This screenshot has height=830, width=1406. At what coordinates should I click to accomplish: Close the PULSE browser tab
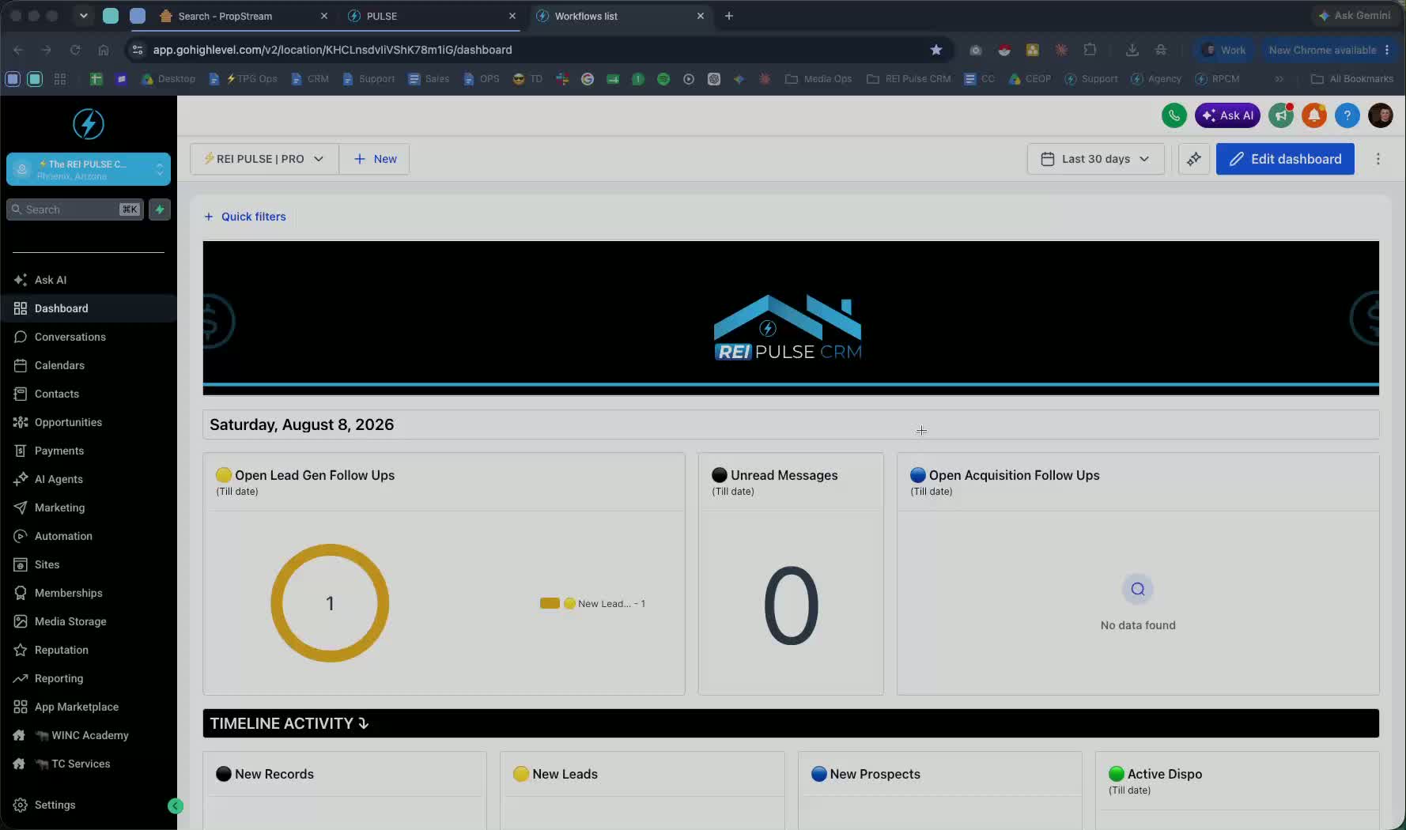pyautogui.click(x=512, y=16)
